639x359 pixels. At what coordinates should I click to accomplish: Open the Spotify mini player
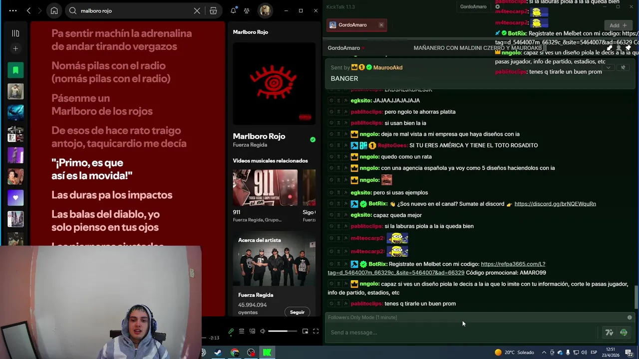305,331
